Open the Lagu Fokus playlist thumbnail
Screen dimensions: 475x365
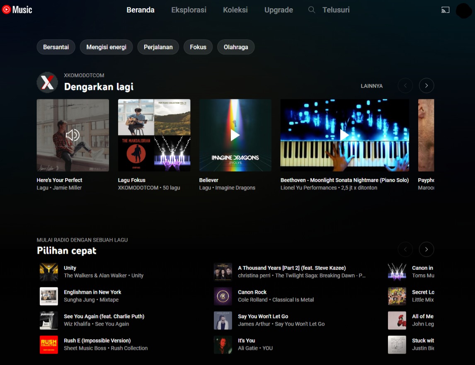pos(154,135)
